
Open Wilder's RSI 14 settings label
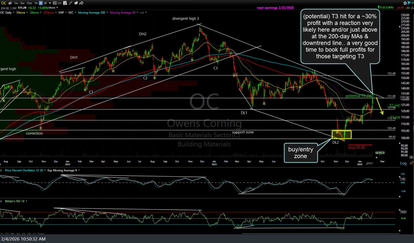pos(15,201)
